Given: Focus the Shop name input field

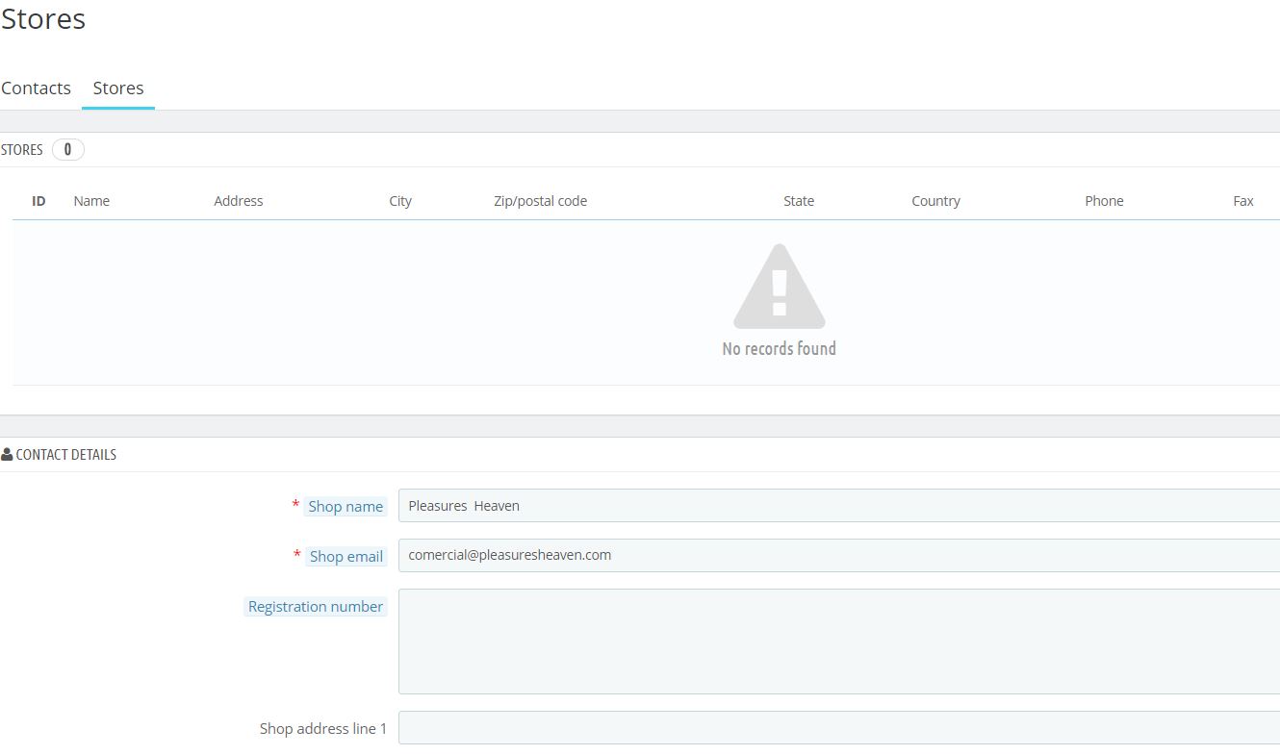Looking at the screenshot, I should (x=839, y=505).
